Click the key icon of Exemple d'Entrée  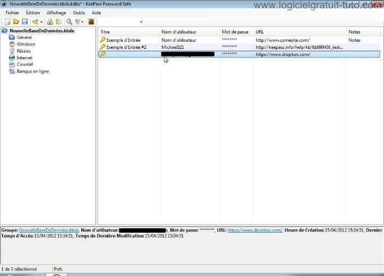point(103,40)
